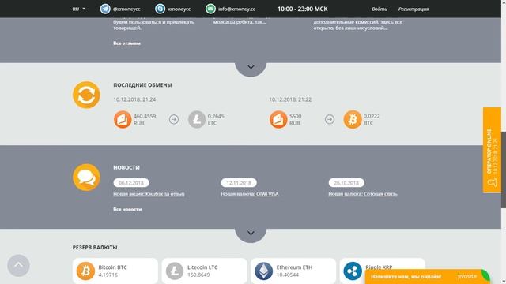Click the chevron expander below the news section
The width and height of the screenshot is (506, 284).
pyautogui.click(x=251, y=233)
